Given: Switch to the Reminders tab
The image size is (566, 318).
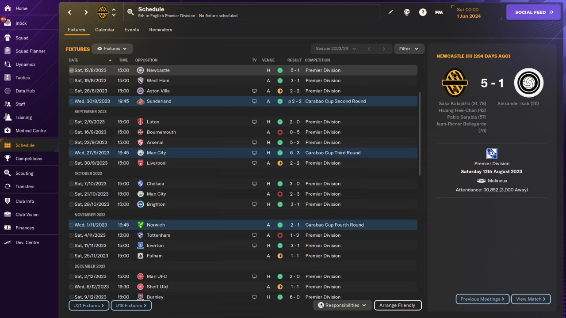Looking at the screenshot, I should 161,30.
